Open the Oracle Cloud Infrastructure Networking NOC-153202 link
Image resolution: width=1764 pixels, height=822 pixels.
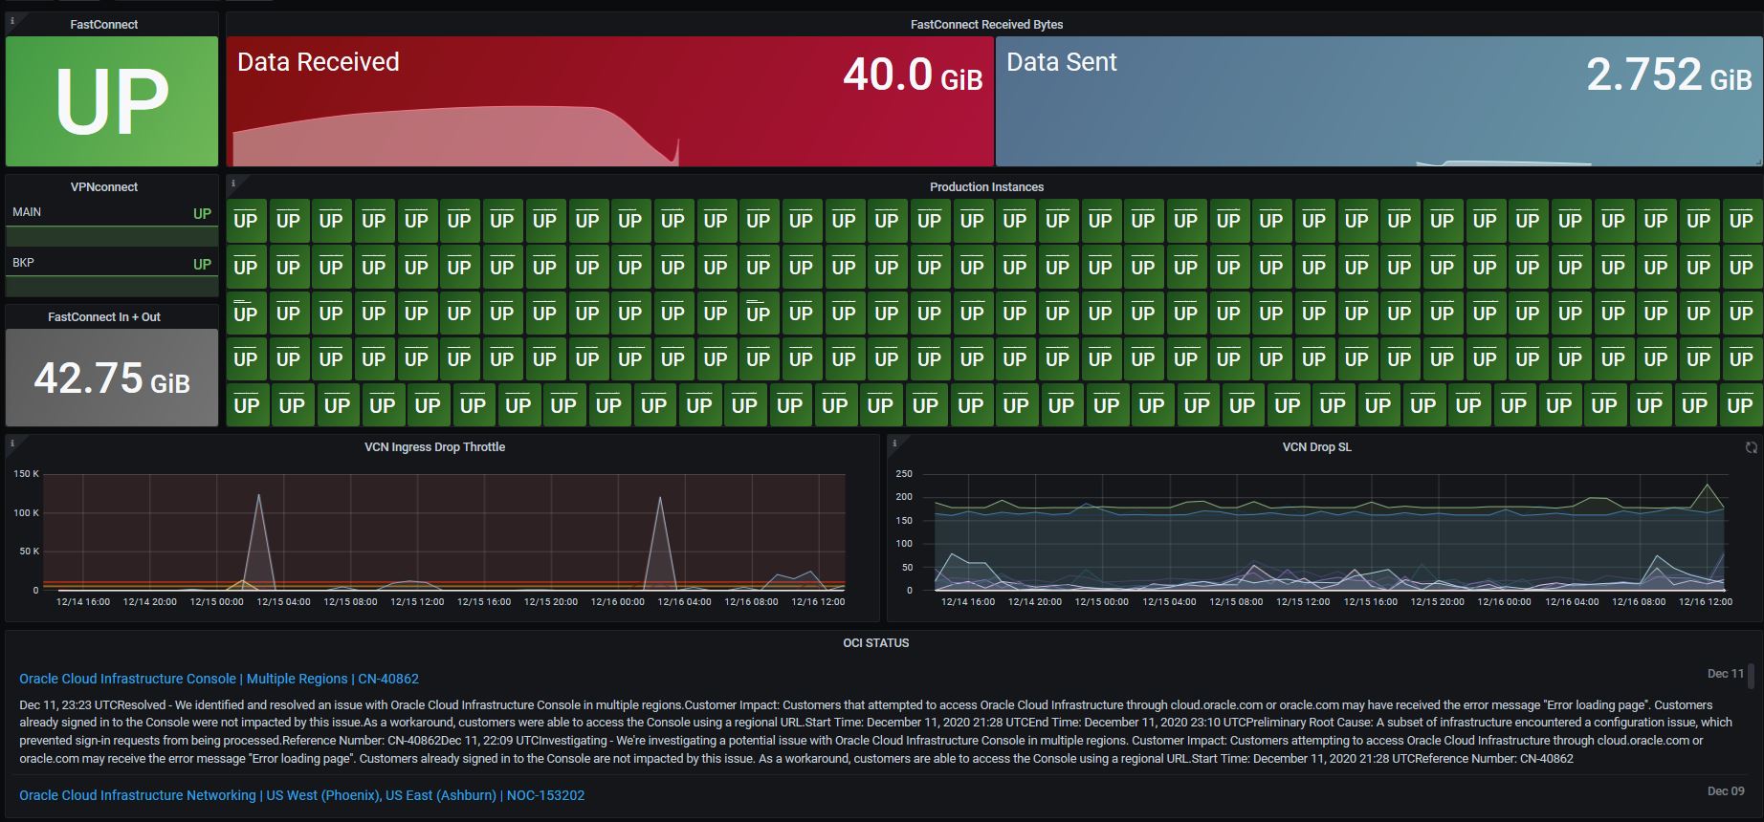[302, 795]
